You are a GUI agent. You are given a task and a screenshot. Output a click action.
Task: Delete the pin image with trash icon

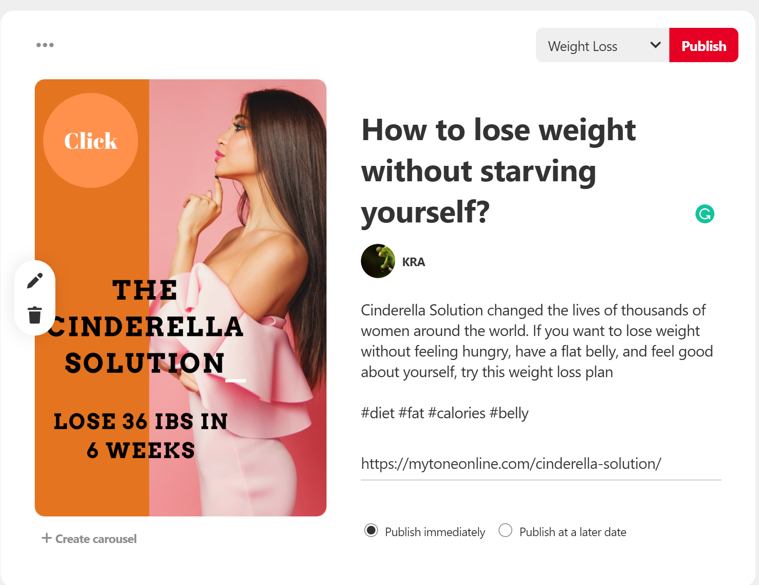(x=35, y=315)
